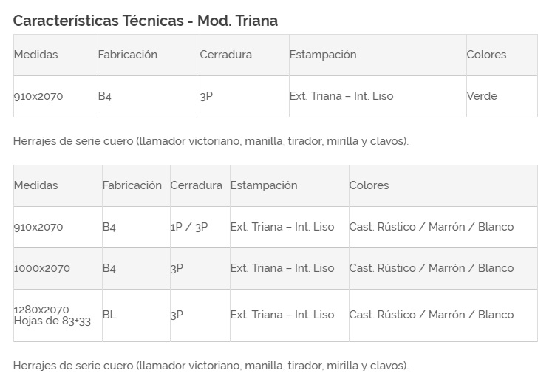
Task: Select the Medidas header in the first table
Action: pyautogui.click(x=55, y=55)
